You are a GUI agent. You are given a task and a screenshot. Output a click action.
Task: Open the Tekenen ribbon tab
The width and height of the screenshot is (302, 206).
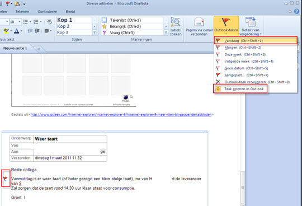(x=22, y=12)
